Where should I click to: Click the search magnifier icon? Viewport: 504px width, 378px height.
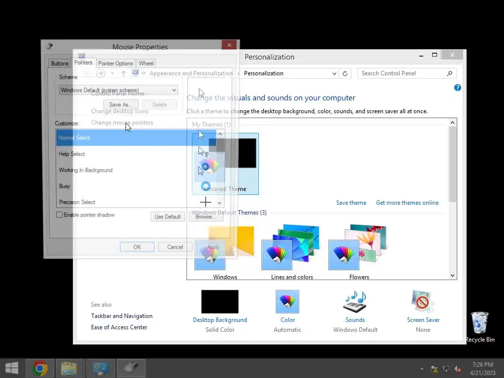tap(449, 74)
